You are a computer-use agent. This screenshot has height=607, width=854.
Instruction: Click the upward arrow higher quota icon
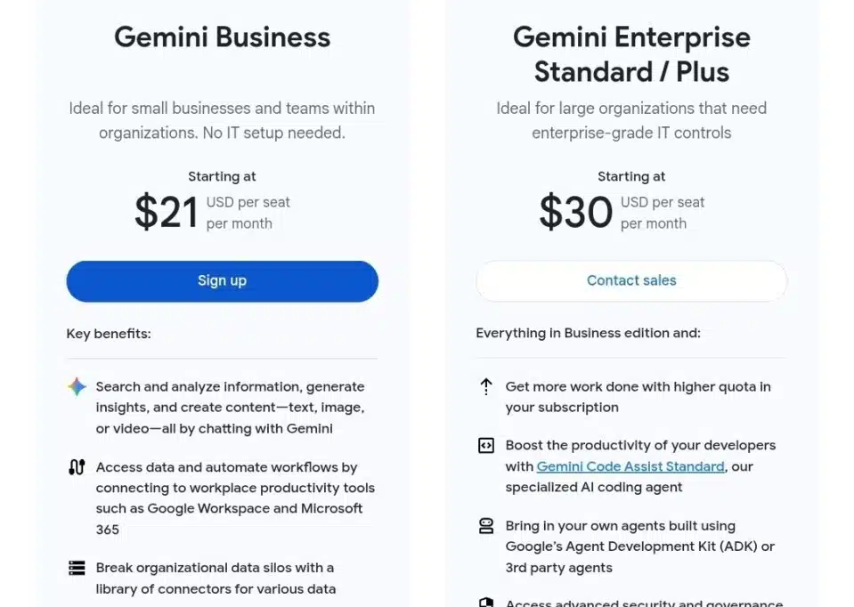pyautogui.click(x=486, y=387)
